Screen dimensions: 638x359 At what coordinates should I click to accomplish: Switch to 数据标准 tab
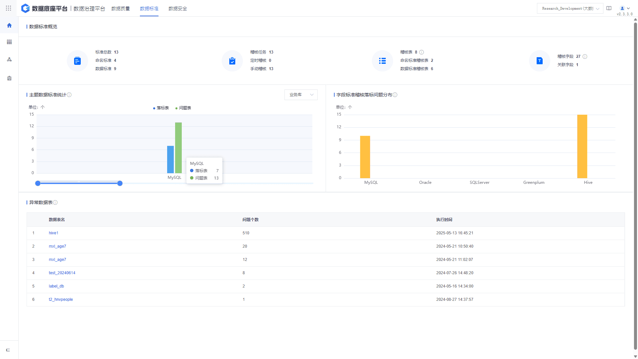pyautogui.click(x=149, y=9)
